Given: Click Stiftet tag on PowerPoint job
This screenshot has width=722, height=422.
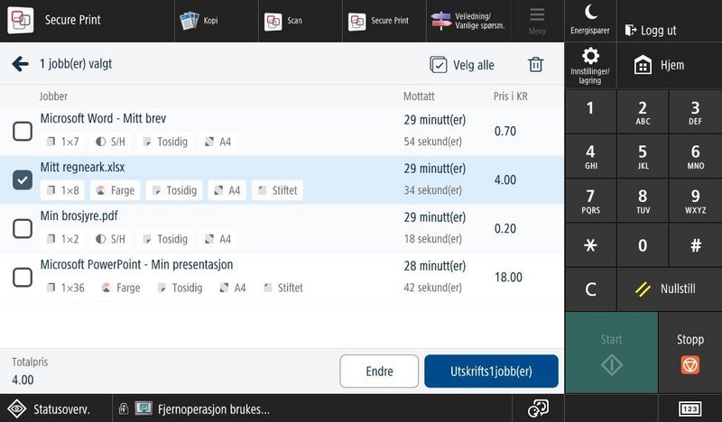Looking at the screenshot, I should pos(283,288).
